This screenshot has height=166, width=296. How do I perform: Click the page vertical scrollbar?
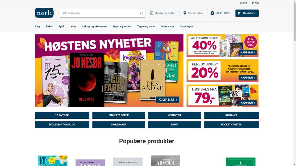(294, 83)
